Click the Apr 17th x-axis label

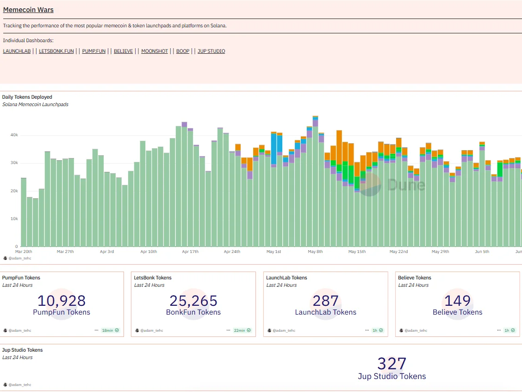(190, 252)
